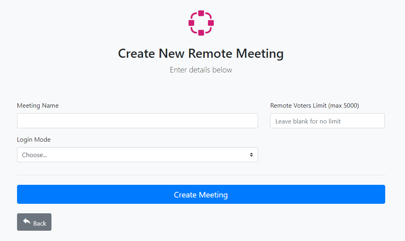
Task: Open the Login Mode dropdown
Action: point(137,155)
